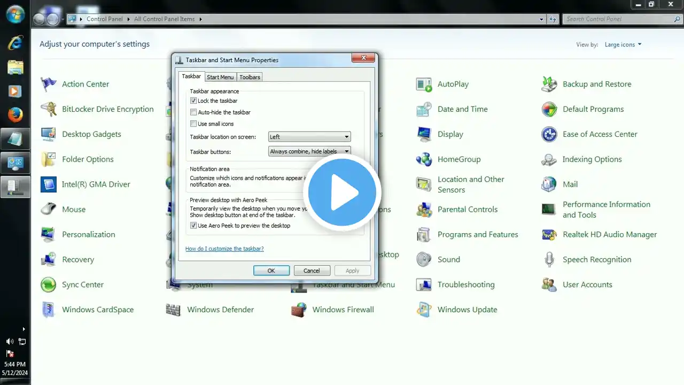This screenshot has height=385, width=684.
Task: Open the Recovery icon
Action: (x=49, y=259)
